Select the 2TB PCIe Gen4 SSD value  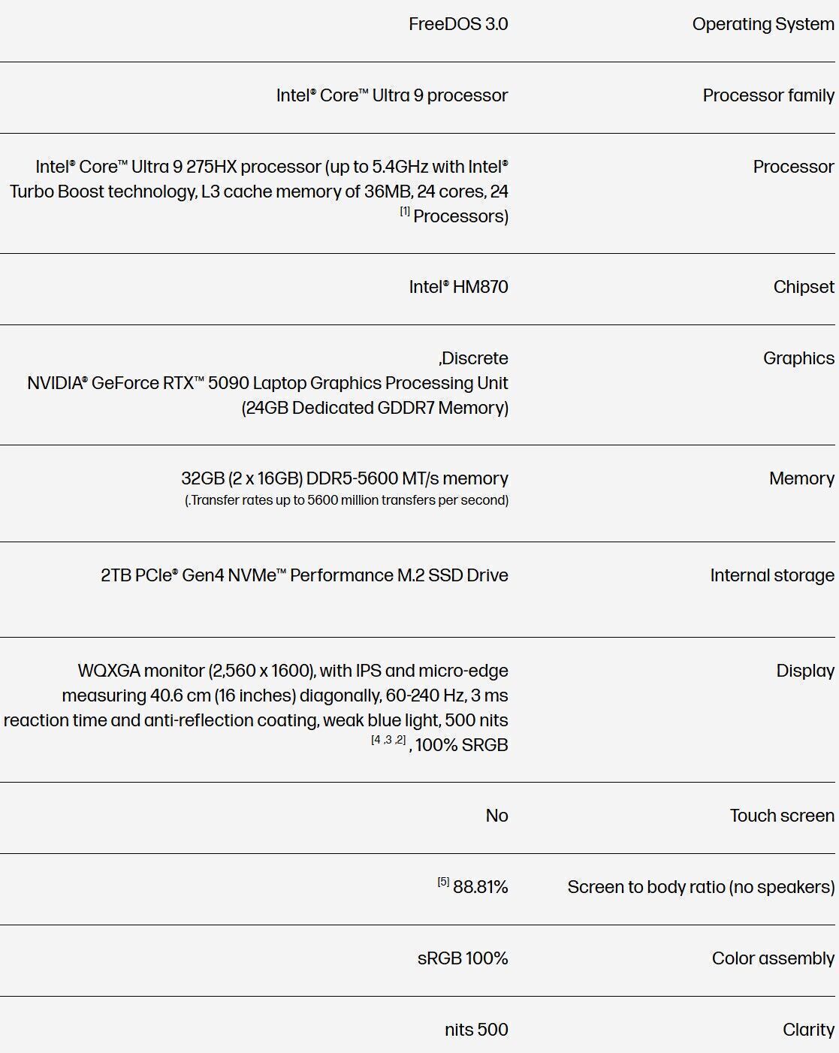coord(304,575)
